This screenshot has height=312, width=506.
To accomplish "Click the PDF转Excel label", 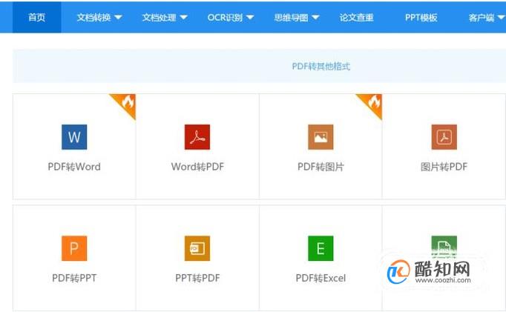I will 321,278.
